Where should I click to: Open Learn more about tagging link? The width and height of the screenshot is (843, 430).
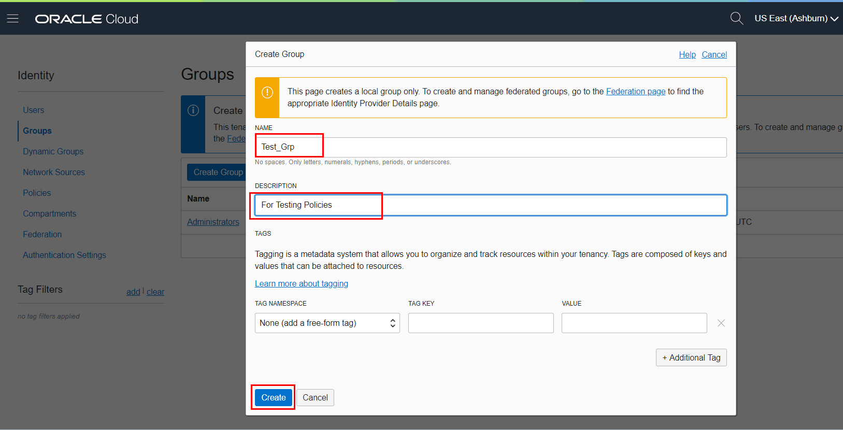[x=302, y=283]
